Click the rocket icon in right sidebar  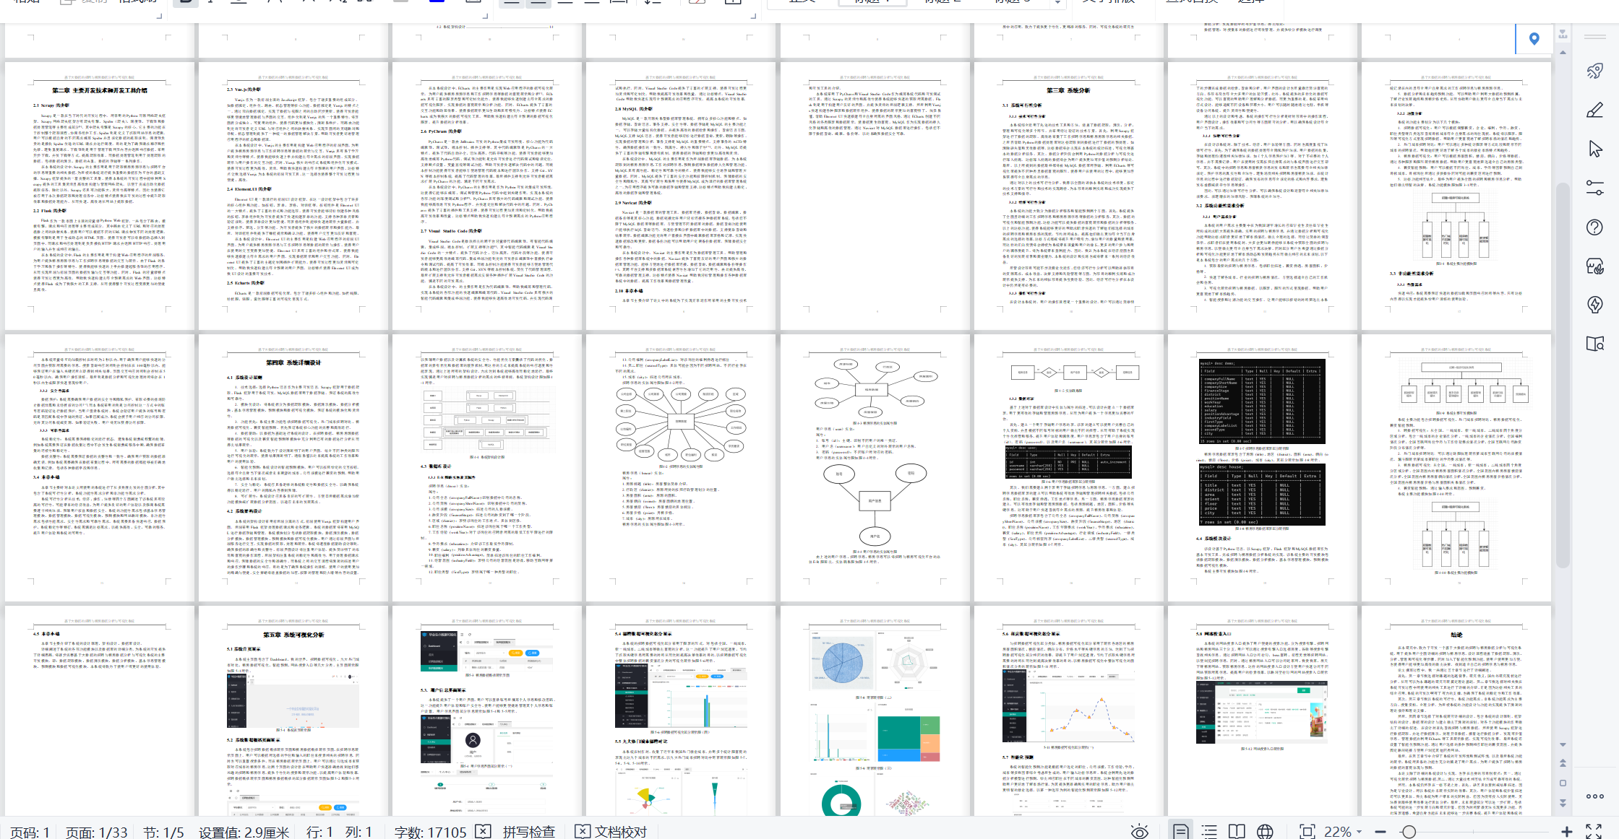[1595, 71]
